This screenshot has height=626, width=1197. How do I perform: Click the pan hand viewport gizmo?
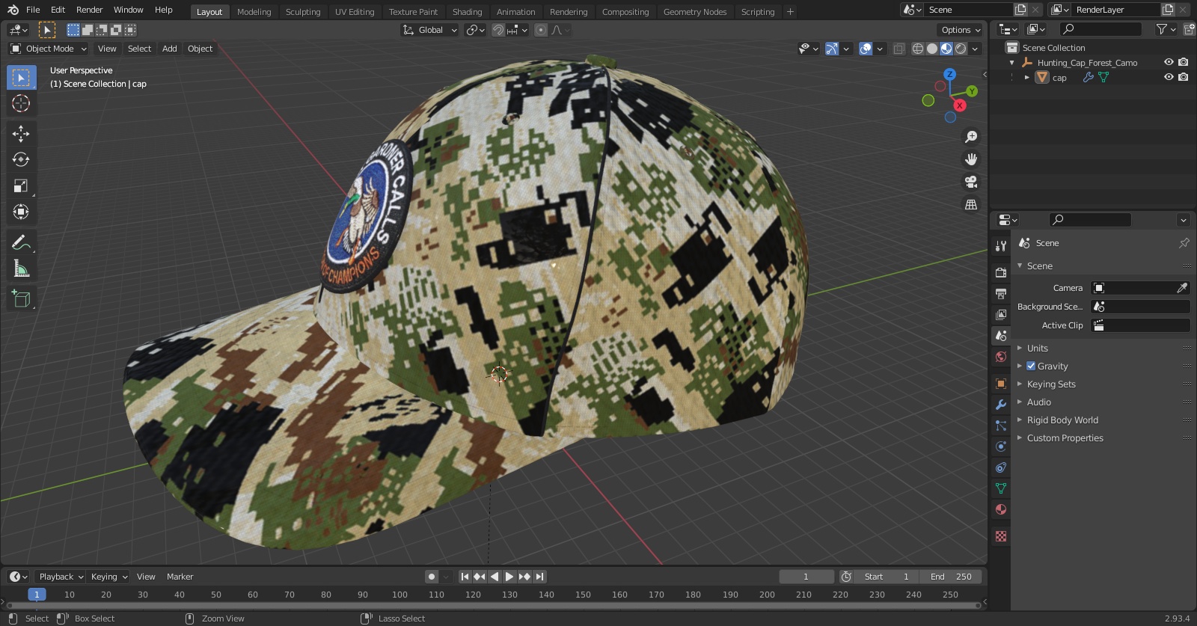pos(971,159)
